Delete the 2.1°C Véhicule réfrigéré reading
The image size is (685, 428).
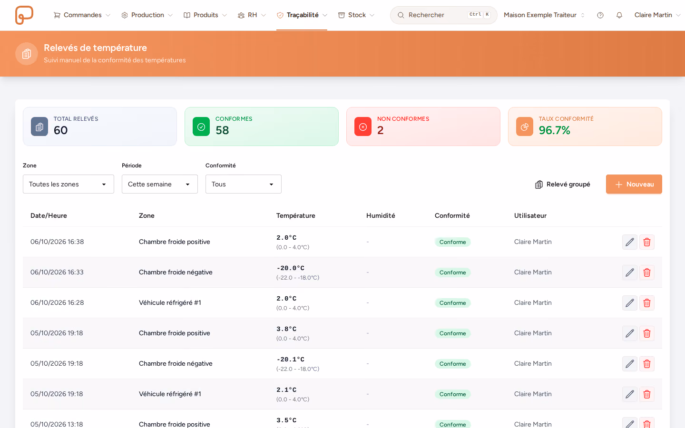tap(647, 394)
